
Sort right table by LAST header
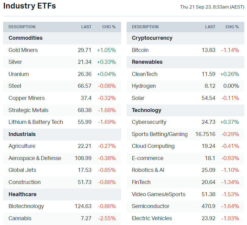coord(210,27)
